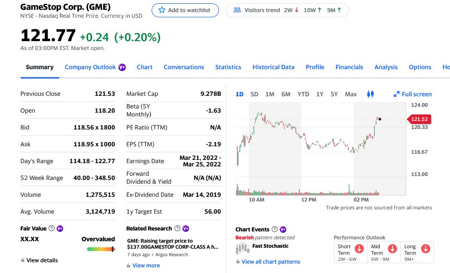Screen dimensions: 450x273
Task: Click the lock icon beside View all chart patterns
Action: [x=238, y=261]
